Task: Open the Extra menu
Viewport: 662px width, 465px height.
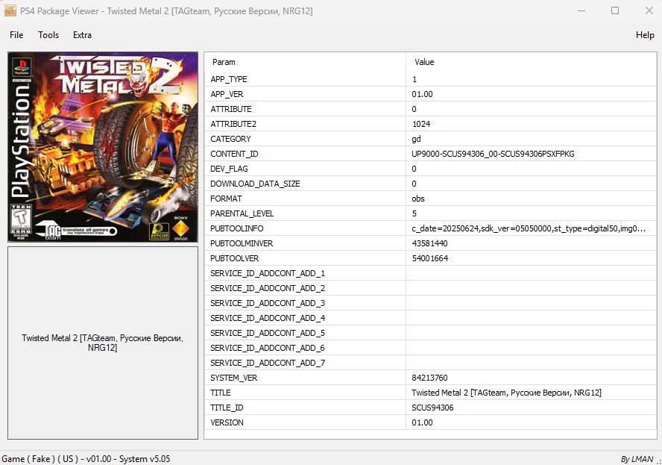Action: [x=82, y=35]
